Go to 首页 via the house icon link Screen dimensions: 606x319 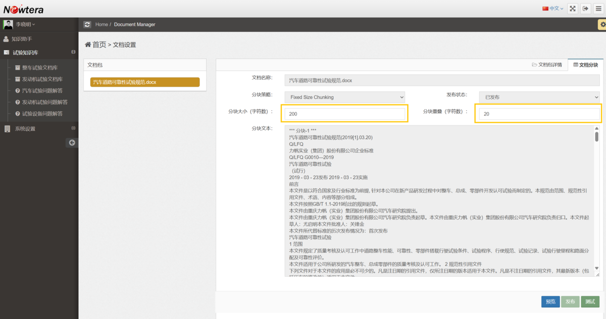tap(95, 44)
